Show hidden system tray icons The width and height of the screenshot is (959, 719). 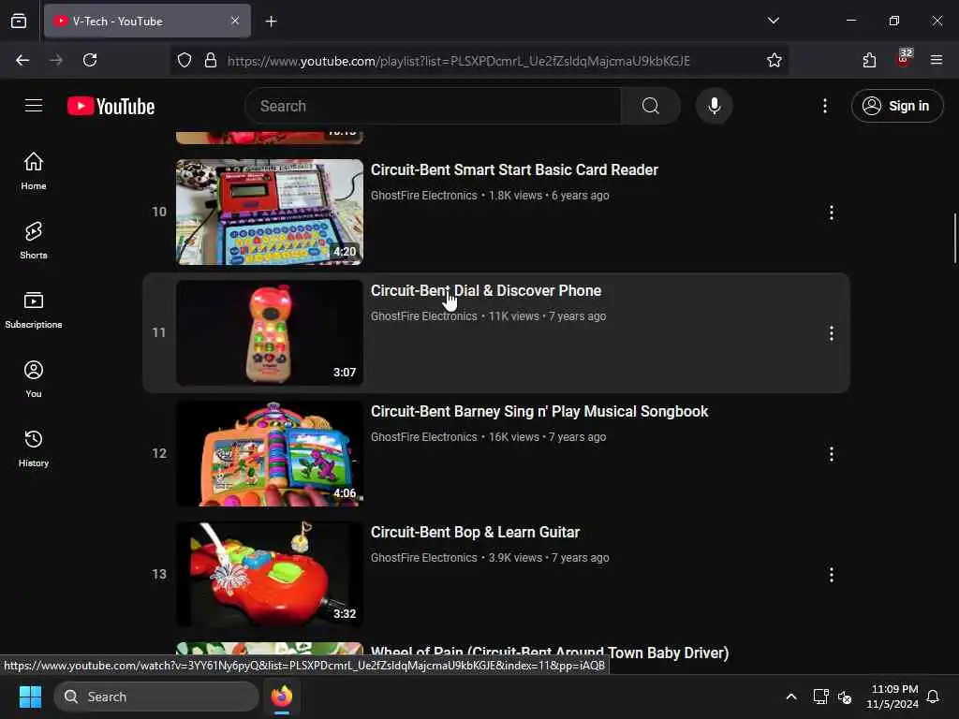coord(790,697)
